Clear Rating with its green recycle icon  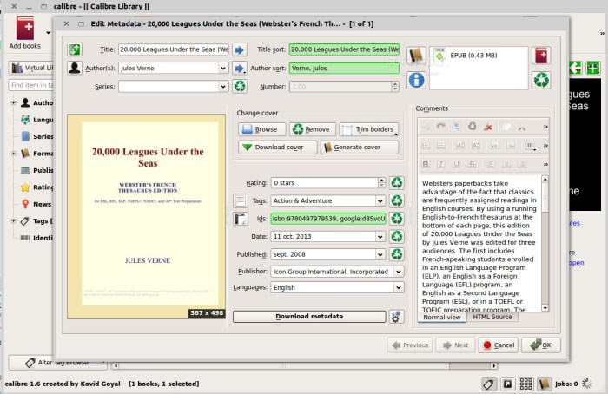pos(397,182)
